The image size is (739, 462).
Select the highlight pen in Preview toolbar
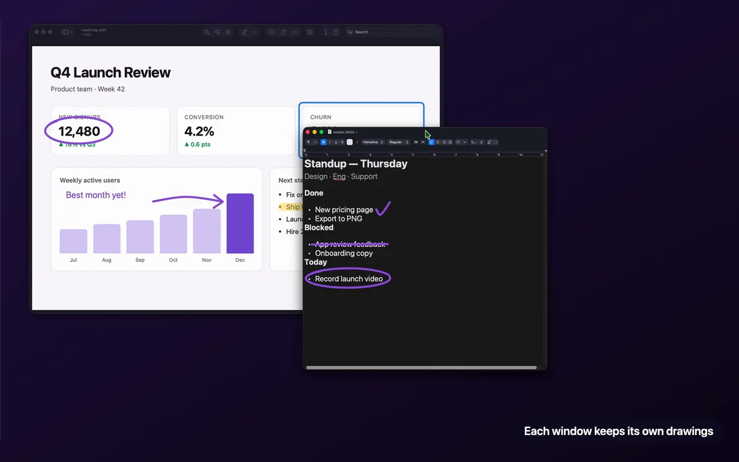(x=245, y=32)
